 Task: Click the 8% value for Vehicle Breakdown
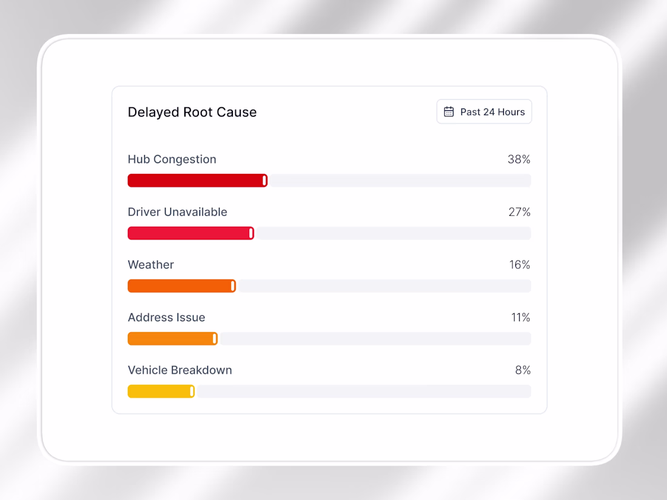tap(523, 370)
